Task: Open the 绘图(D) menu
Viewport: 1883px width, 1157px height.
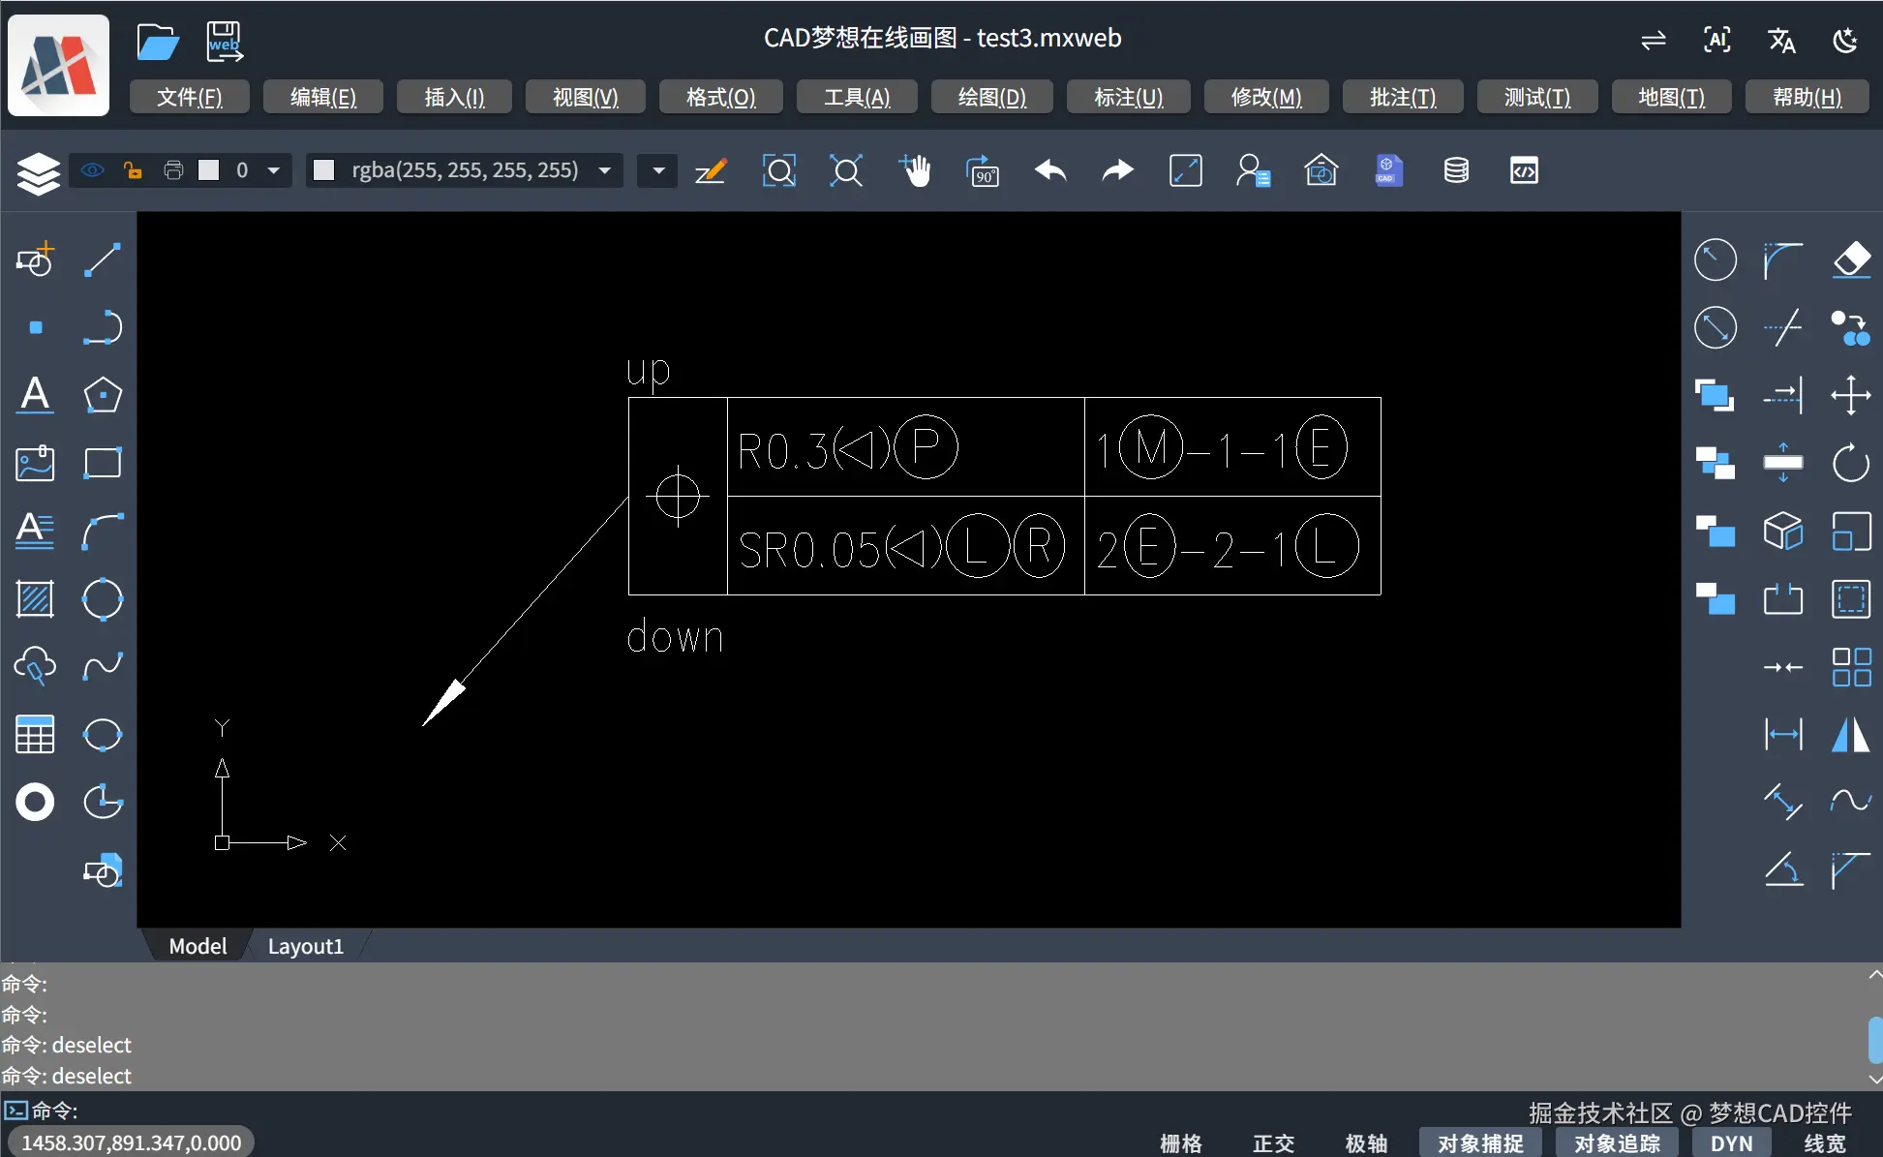Action: (x=990, y=97)
